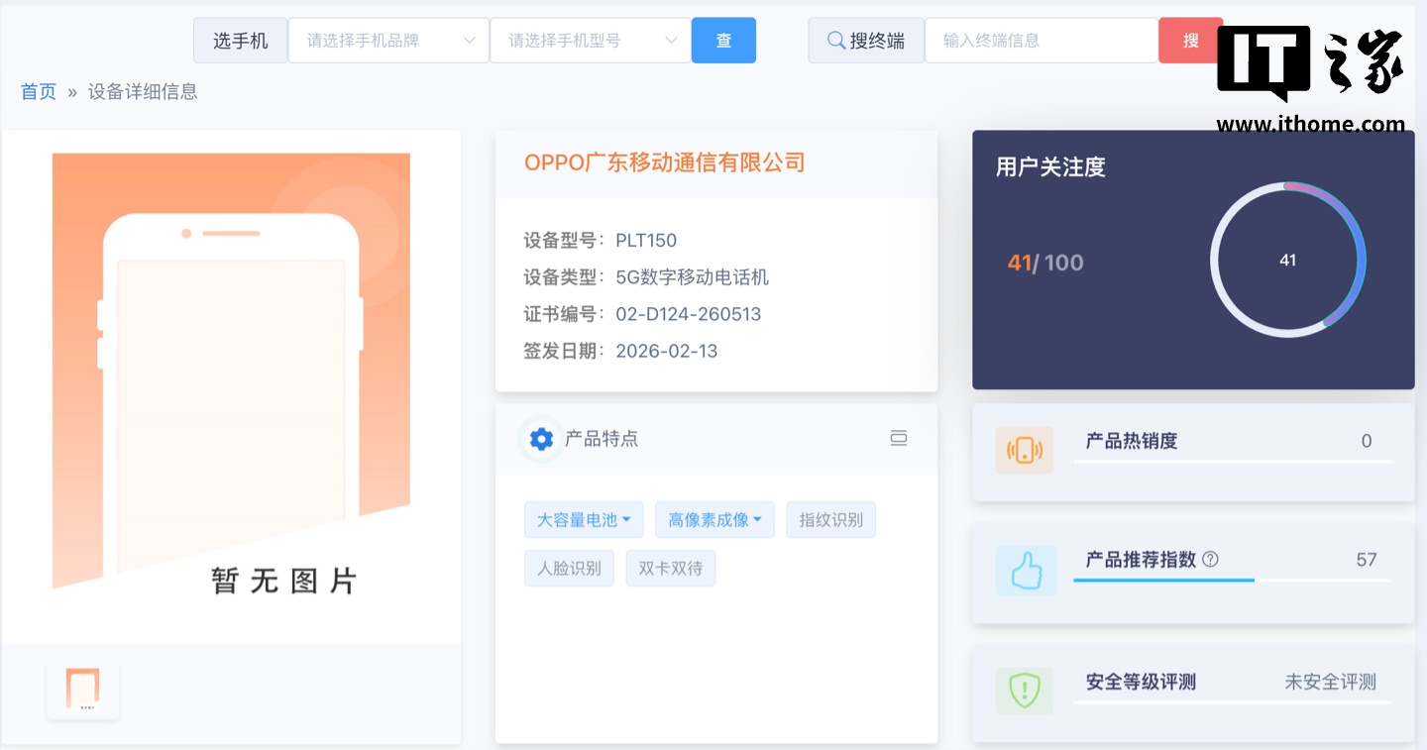Click the 用户关注度 card heading

(1050, 167)
